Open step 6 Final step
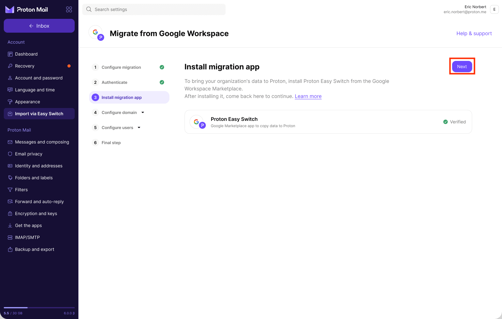 click(x=129, y=143)
